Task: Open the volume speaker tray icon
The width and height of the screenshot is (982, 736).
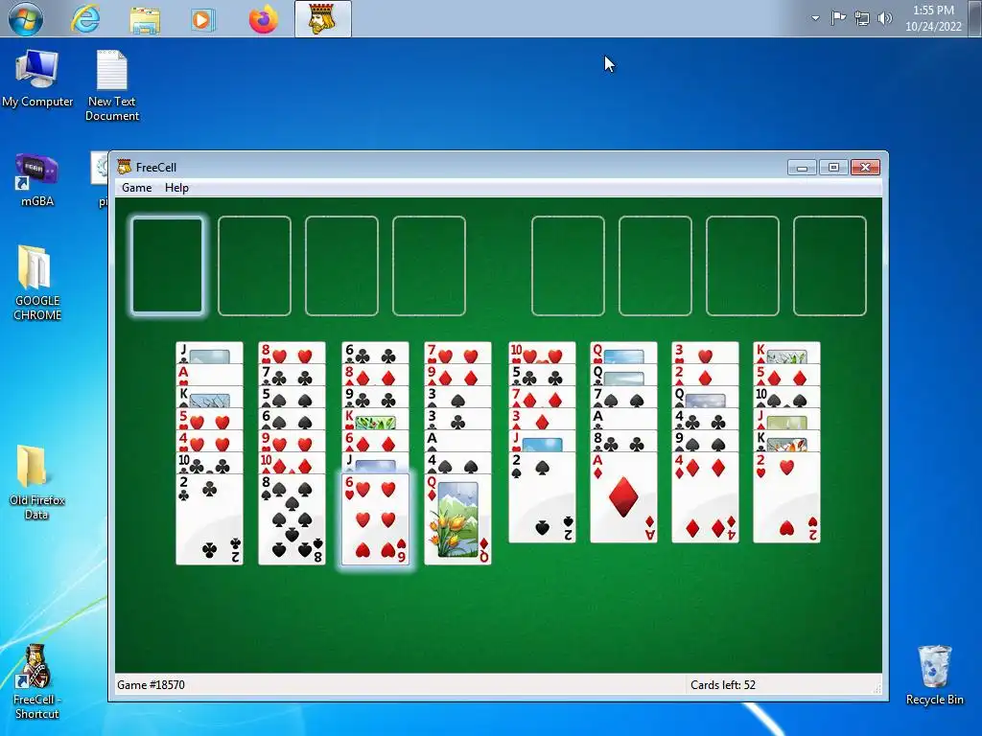Action: (885, 19)
